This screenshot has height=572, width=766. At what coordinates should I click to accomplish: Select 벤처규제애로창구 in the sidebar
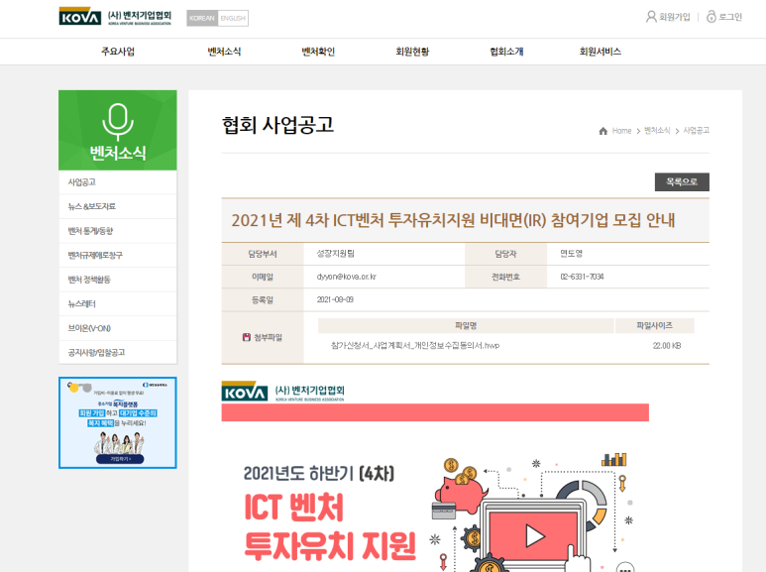(118, 255)
